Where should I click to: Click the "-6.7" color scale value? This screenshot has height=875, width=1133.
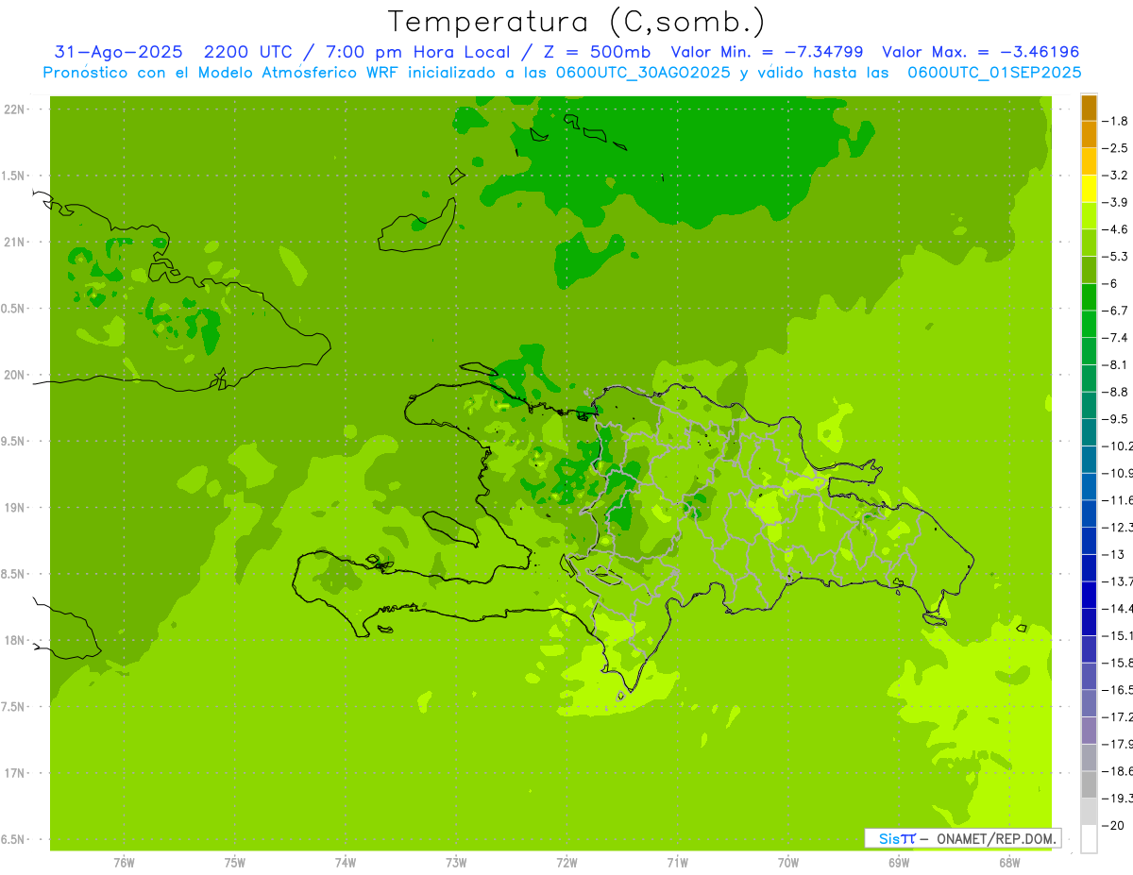[1117, 311]
